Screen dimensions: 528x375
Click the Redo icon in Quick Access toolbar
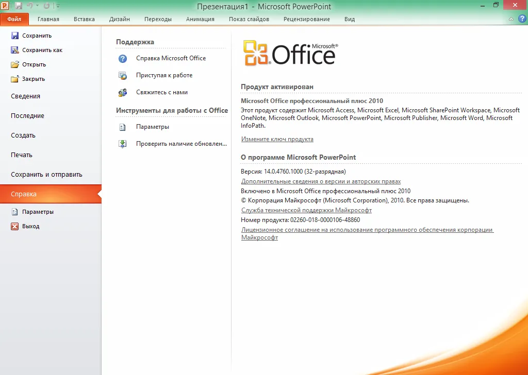pos(46,5)
